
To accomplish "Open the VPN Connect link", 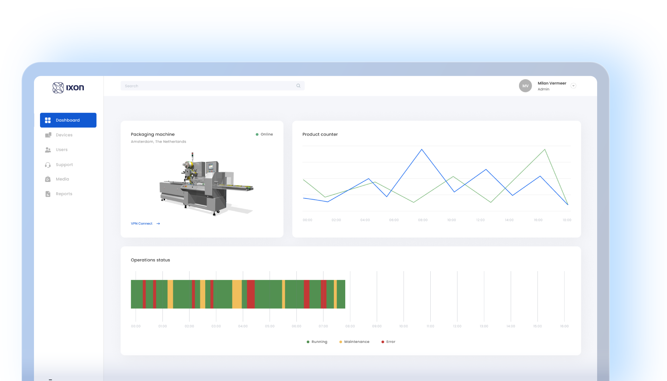I will click(141, 224).
